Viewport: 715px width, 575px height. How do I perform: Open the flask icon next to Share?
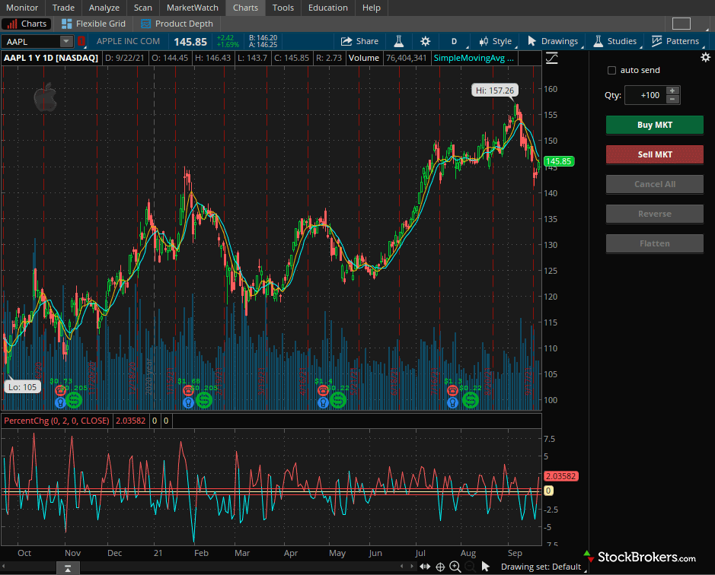pyautogui.click(x=398, y=41)
